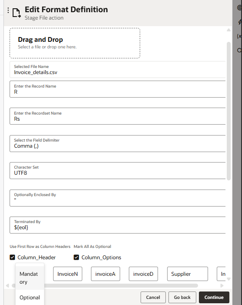The height and width of the screenshot is (305, 242).
Task: Click the Drag and Drop file area
Action: tap(75, 43)
